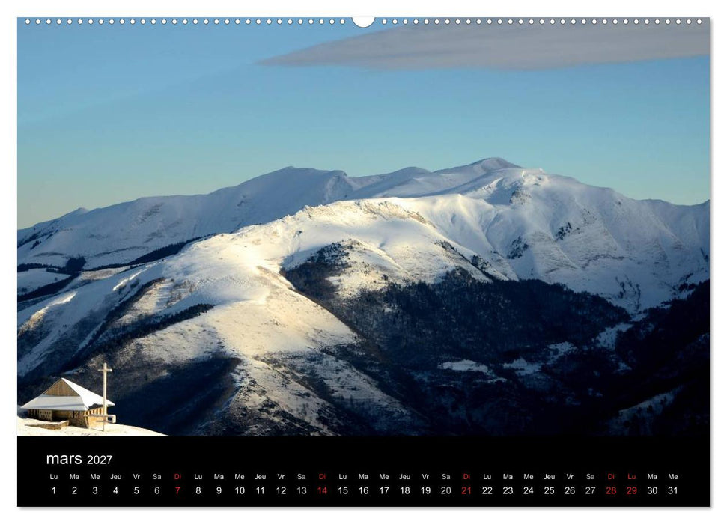The image size is (727, 524).
Task: Select red Sunday day 28
Action: (x=611, y=490)
